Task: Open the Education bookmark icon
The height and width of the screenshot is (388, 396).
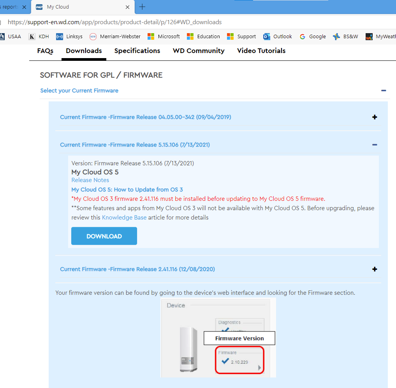Action: (x=190, y=37)
